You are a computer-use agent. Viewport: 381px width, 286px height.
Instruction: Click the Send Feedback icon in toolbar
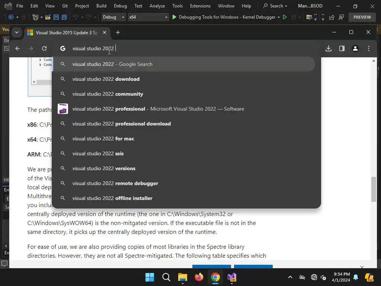point(341,17)
